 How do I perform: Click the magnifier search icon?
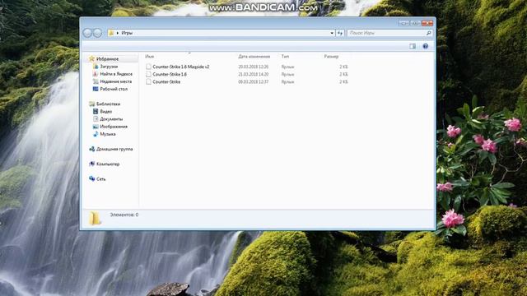(428, 33)
